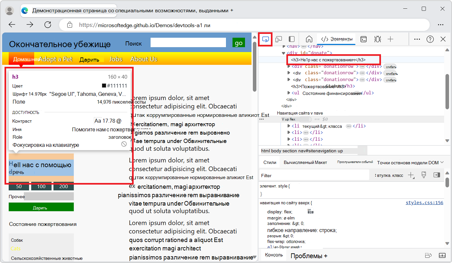Open the Точки останова модели DOM tab

pos(408,163)
